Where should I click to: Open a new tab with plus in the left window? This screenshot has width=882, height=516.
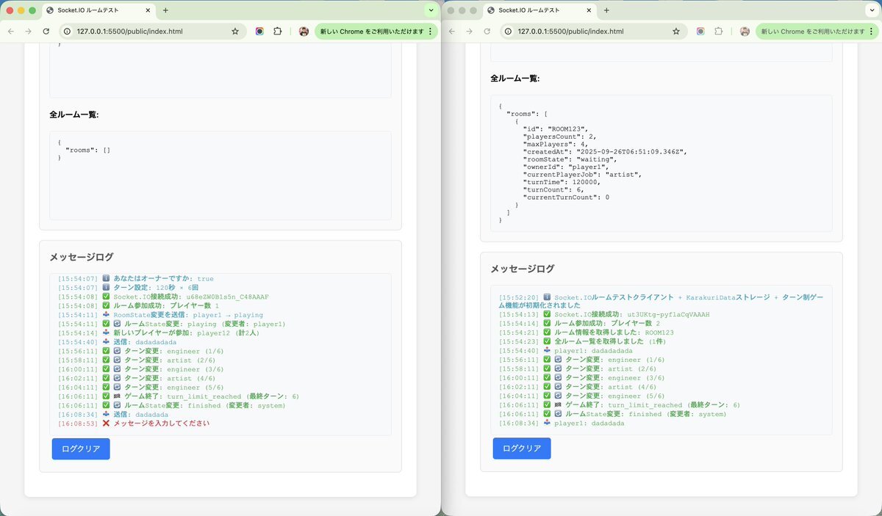pos(165,10)
